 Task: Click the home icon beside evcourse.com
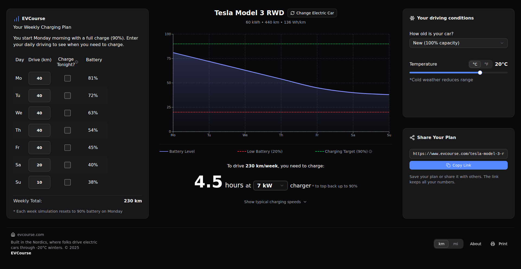tap(13, 235)
